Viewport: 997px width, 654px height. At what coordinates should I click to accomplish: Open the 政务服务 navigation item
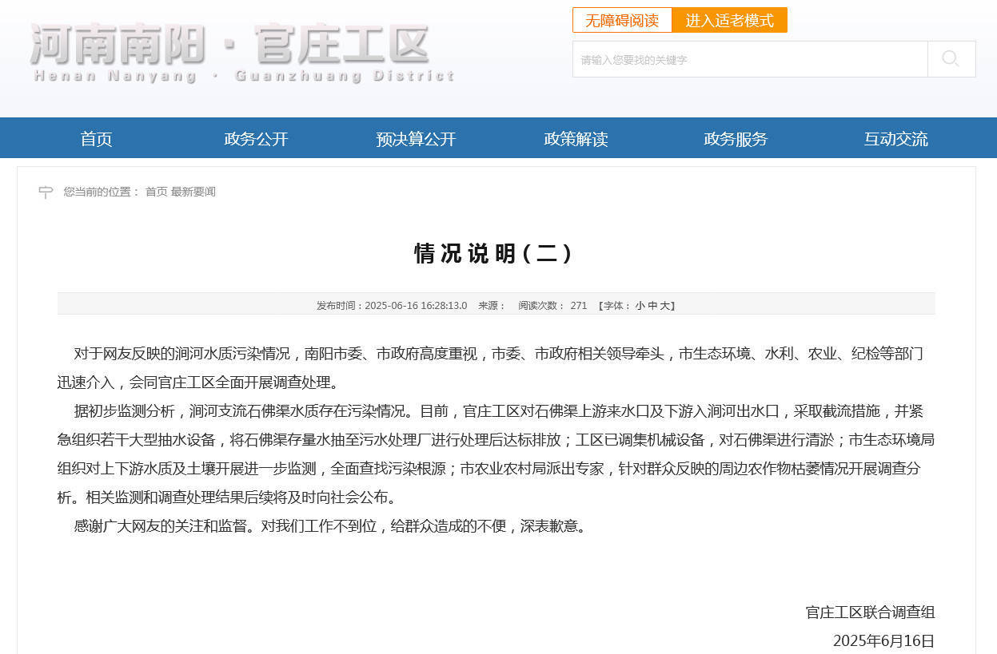[736, 138]
